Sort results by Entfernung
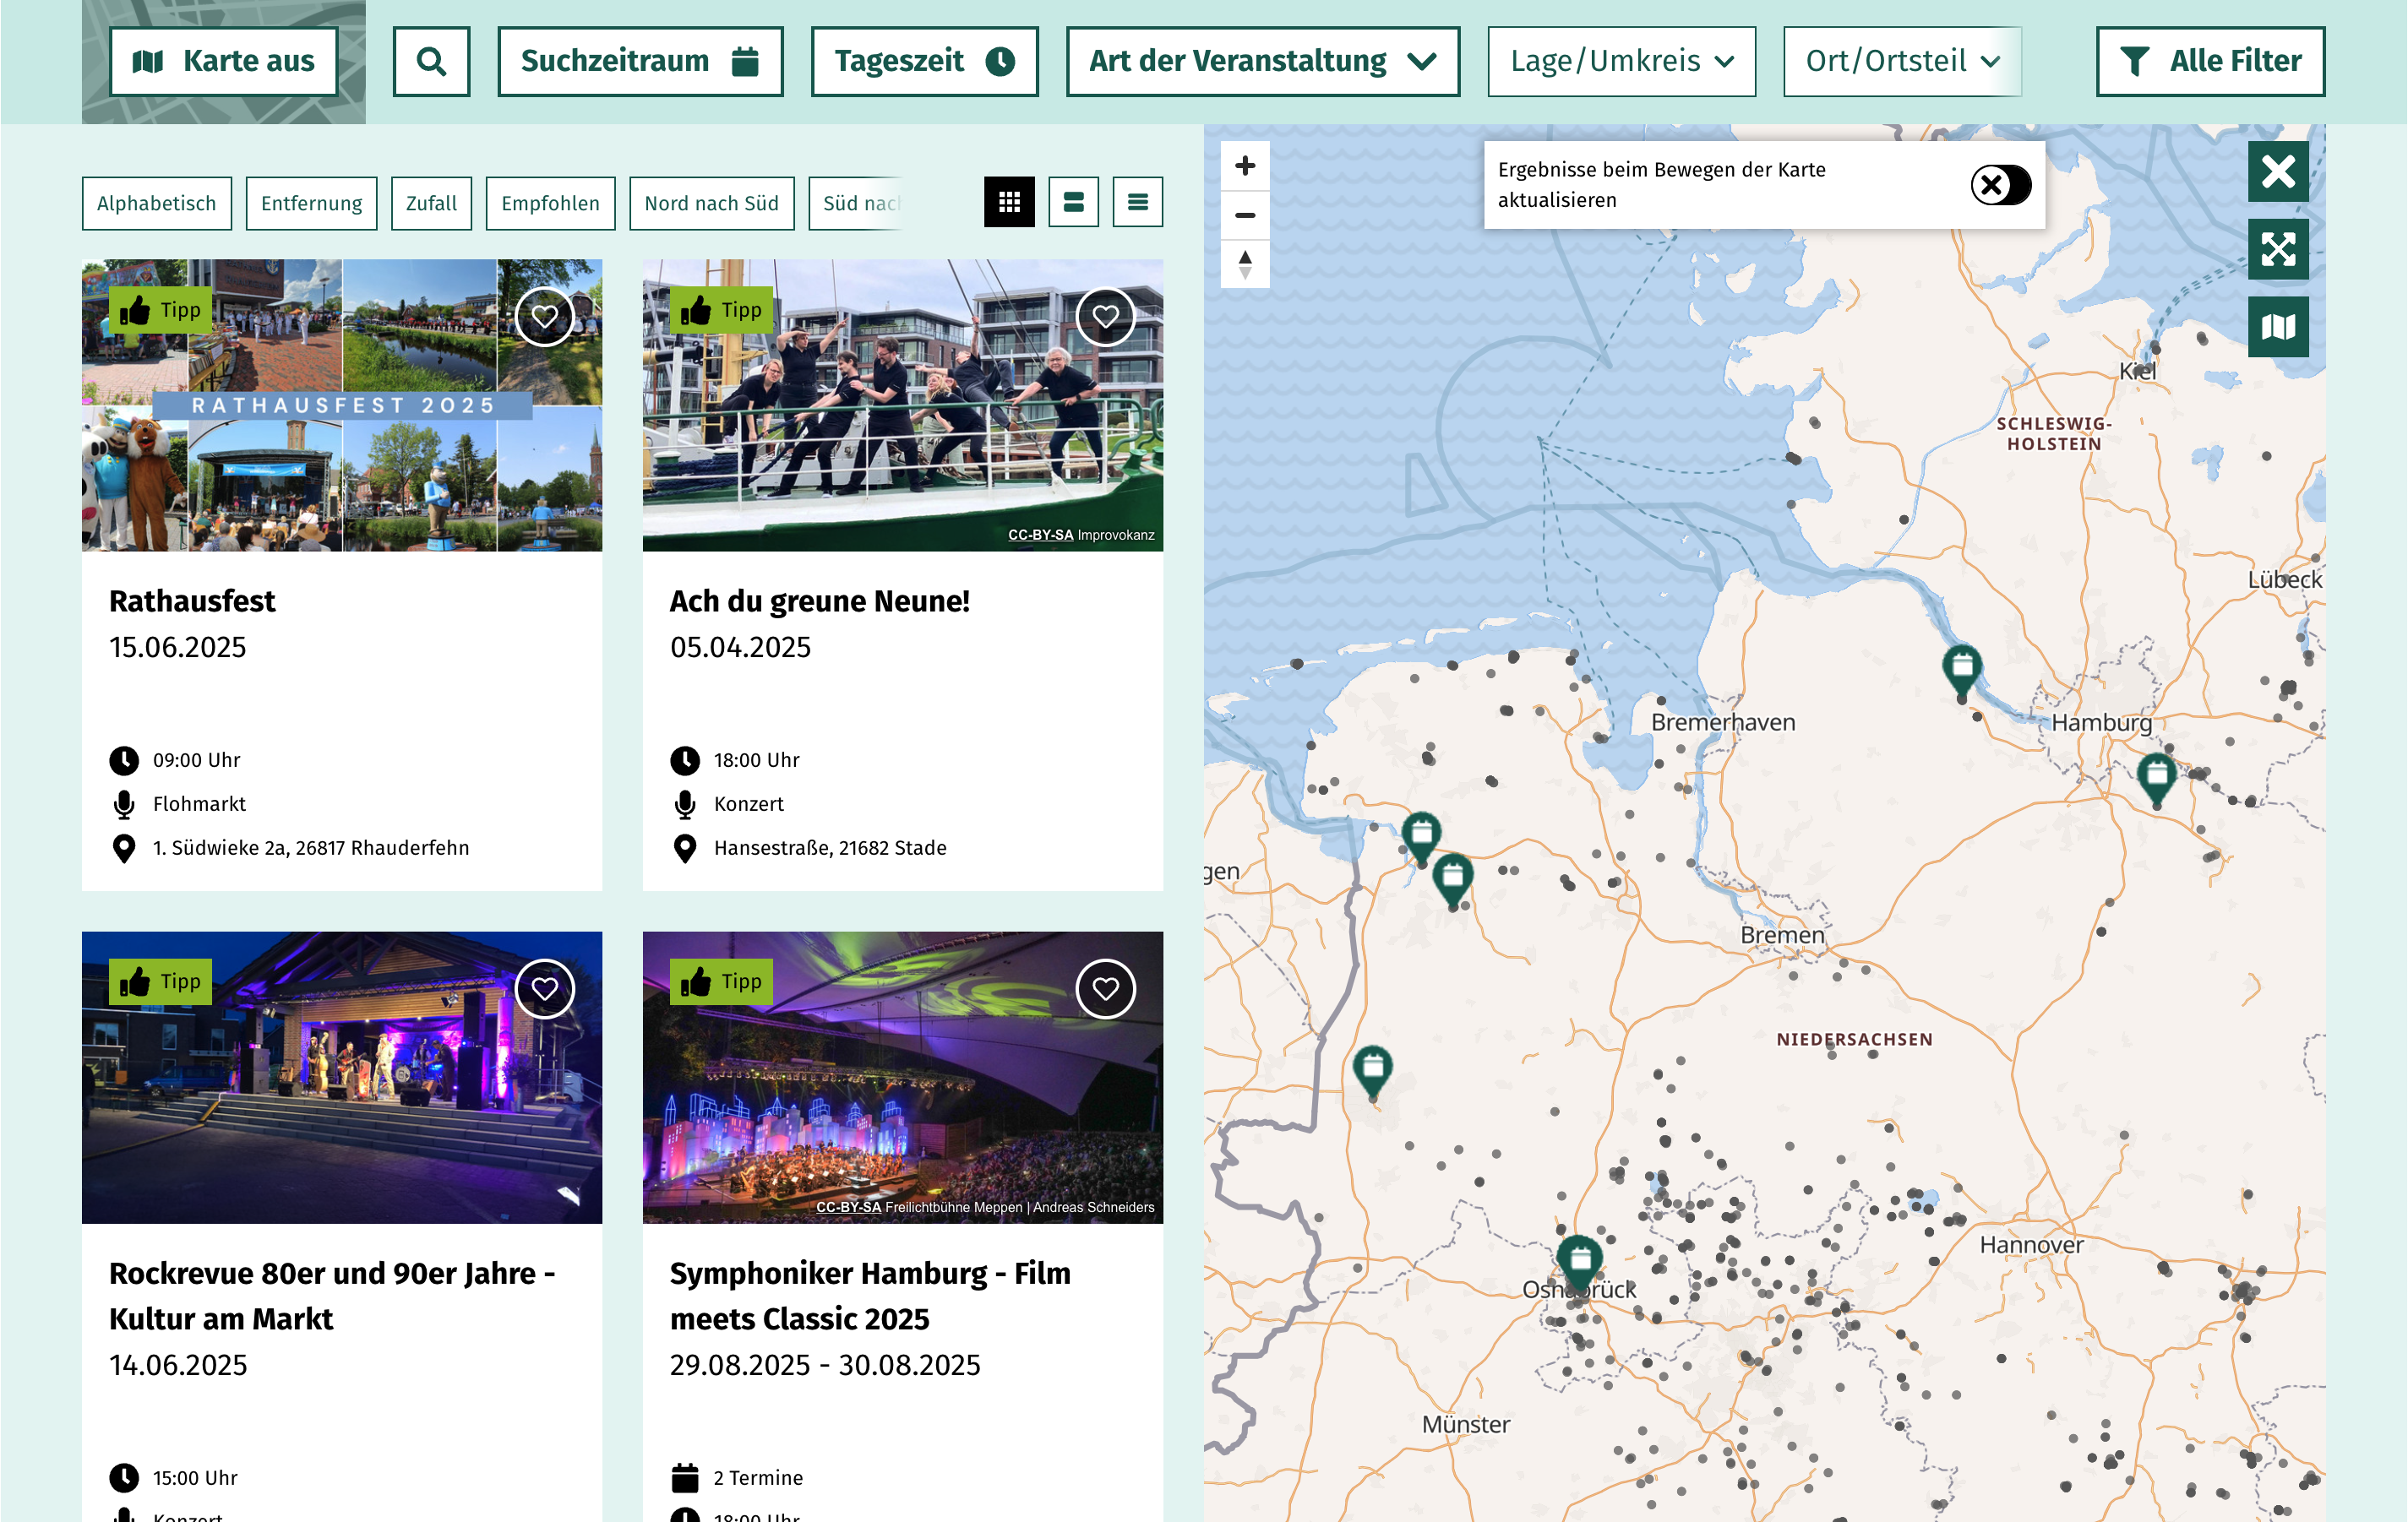2408x1522 pixels. click(312, 203)
